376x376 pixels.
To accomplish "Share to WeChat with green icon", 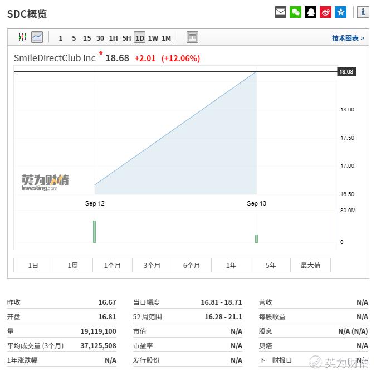I will (x=295, y=12).
